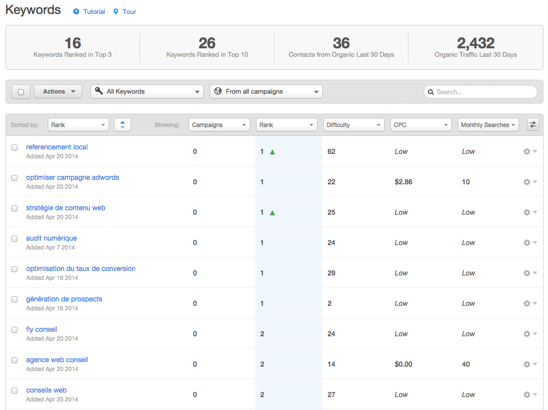Expand the From all campaigns dropdown
This screenshot has height=410, width=548.
click(x=266, y=92)
